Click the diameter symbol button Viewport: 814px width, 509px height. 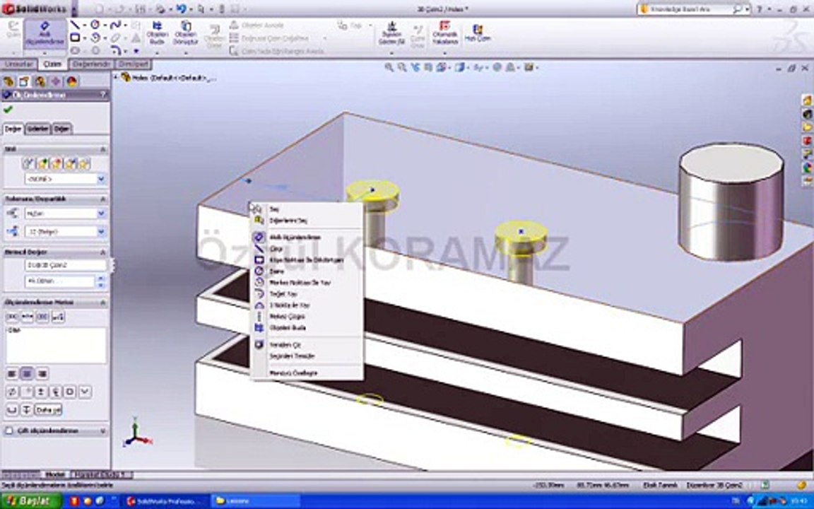point(11,392)
